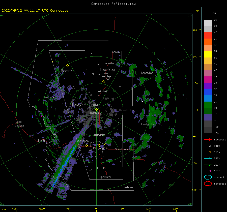The image size is (227, 212).
Task: Pick the purple 36-39 dBZ swatch
Action: (x=208, y=86)
